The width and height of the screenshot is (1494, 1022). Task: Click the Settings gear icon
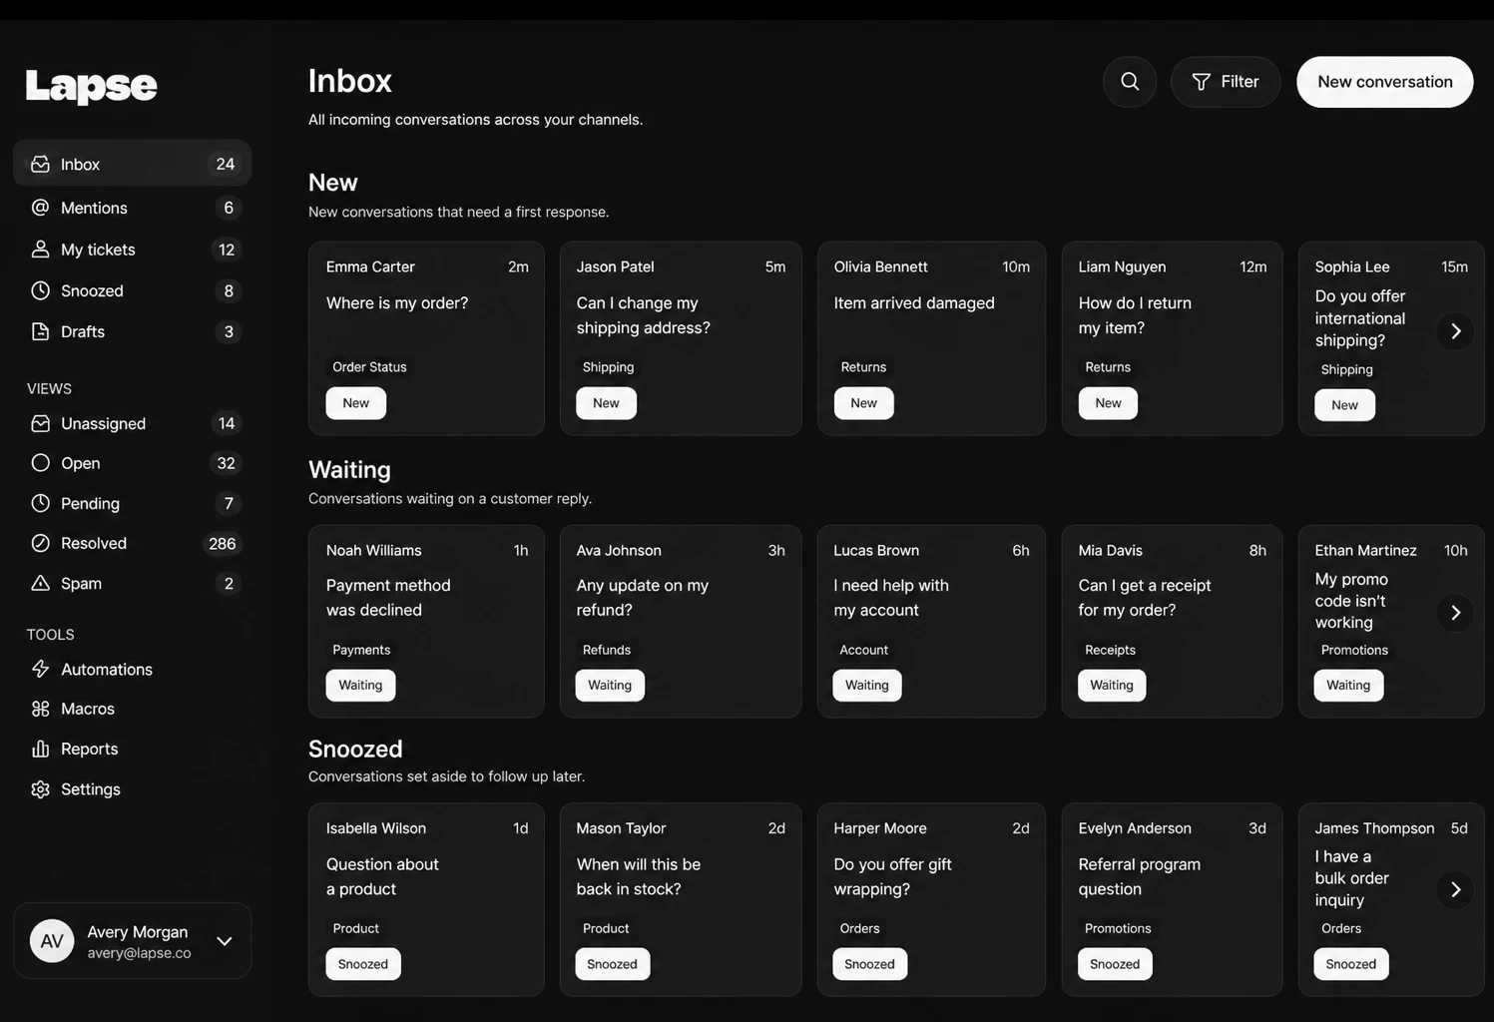tap(40, 788)
